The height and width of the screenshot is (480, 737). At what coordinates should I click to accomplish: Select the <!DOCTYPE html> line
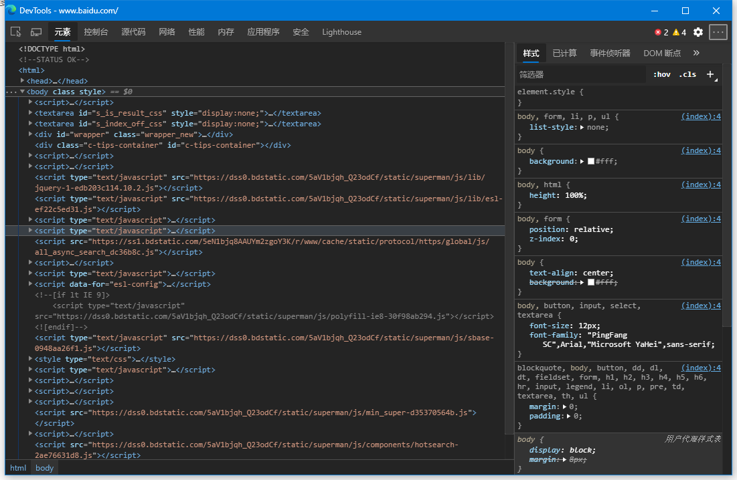[52, 49]
